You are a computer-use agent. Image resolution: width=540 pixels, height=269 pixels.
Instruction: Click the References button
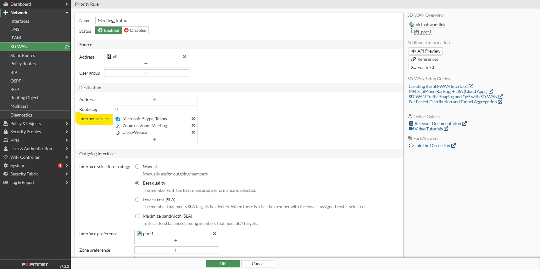[x=425, y=59]
